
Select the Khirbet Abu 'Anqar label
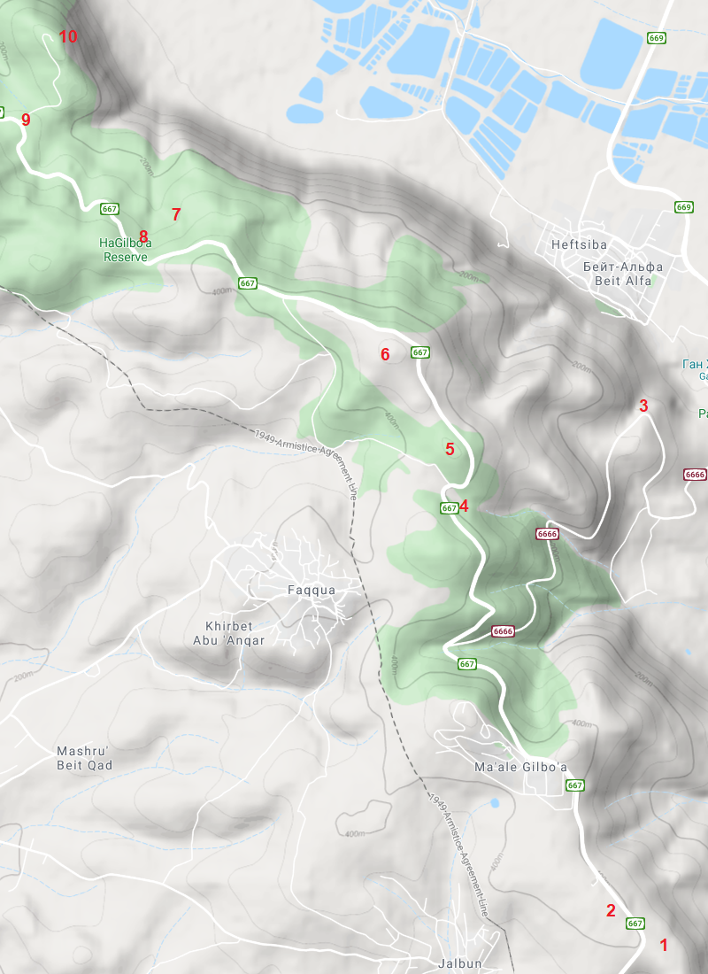(x=228, y=633)
